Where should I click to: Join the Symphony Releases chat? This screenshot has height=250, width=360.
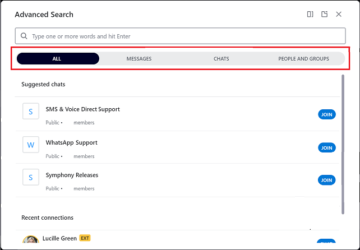[x=327, y=180]
